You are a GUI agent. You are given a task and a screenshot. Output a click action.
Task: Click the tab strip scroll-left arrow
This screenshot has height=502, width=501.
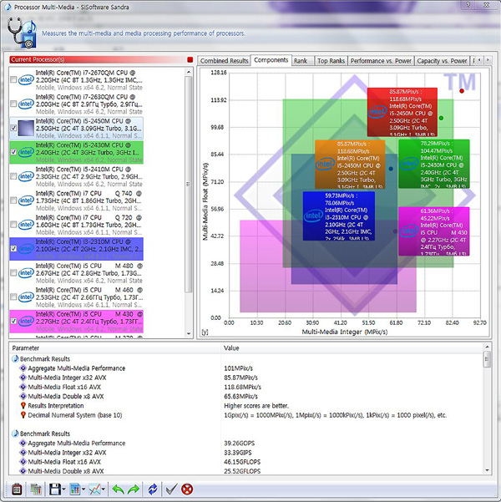click(x=479, y=60)
